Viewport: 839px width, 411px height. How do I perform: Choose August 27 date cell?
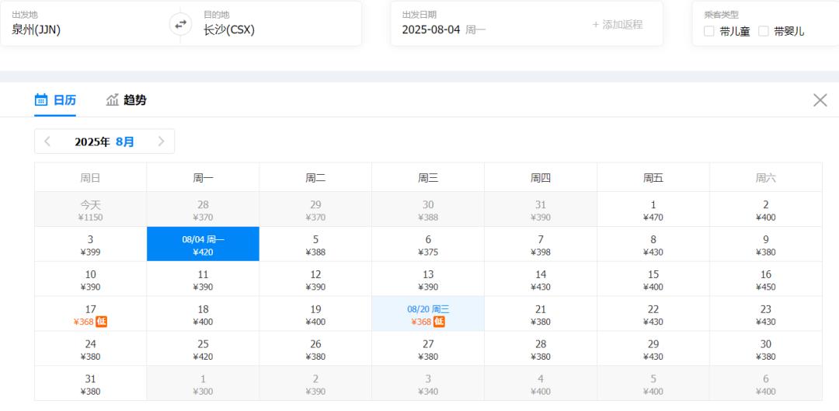428,348
